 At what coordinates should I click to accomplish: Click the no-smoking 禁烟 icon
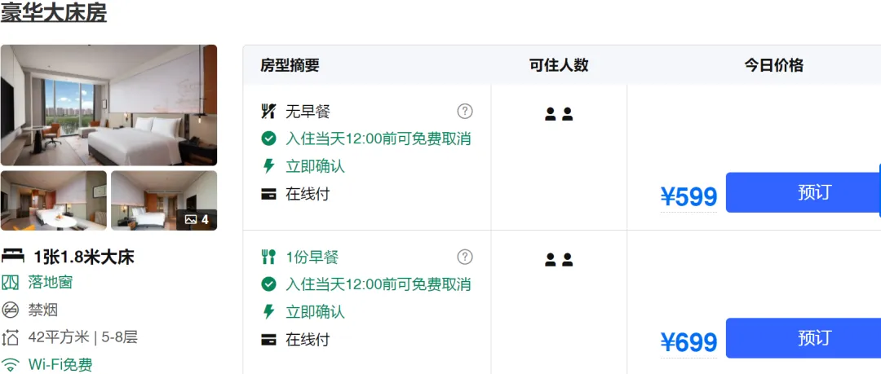(x=10, y=310)
